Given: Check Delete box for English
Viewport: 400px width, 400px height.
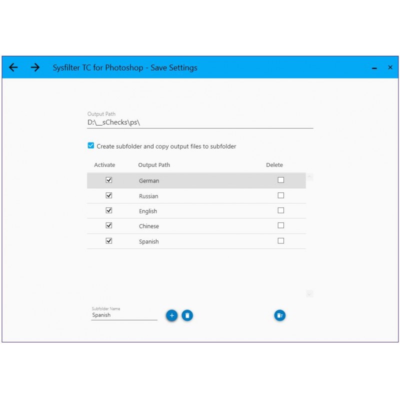Looking at the screenshot, I should pos(281,210).
